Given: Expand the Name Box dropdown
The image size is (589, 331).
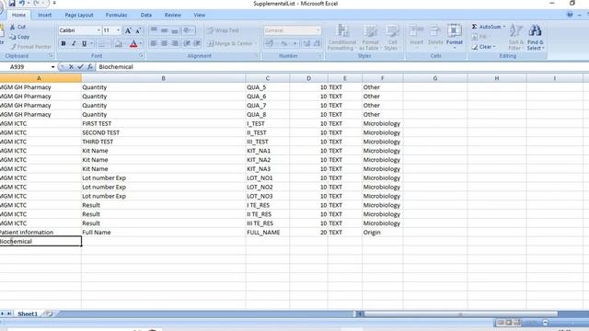Looking at the screenshot, I should pyautogui.click(x=53, y=67).
